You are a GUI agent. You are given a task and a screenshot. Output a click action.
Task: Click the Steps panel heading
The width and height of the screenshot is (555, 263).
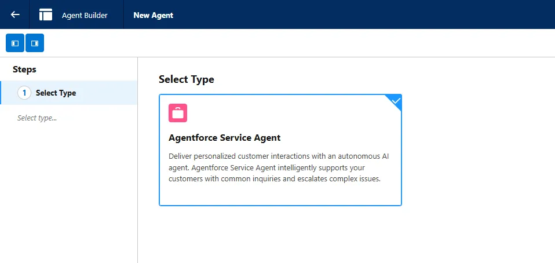point(24,70)
